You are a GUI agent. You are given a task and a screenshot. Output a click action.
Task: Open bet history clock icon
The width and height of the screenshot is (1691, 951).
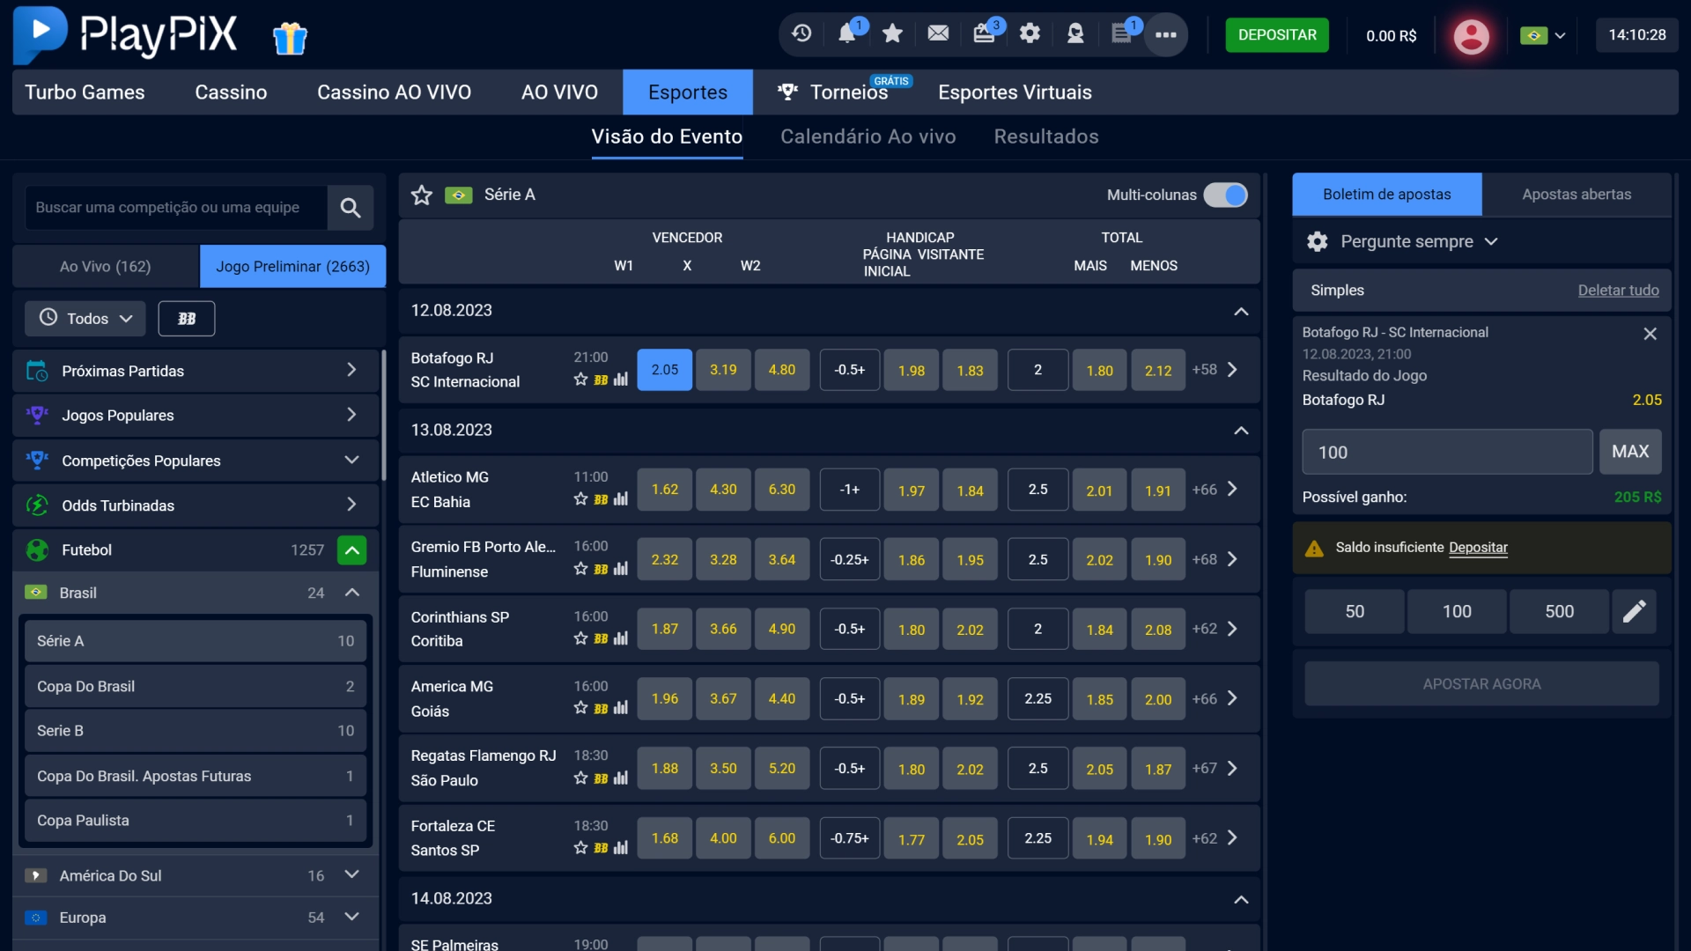coord(801,33)
